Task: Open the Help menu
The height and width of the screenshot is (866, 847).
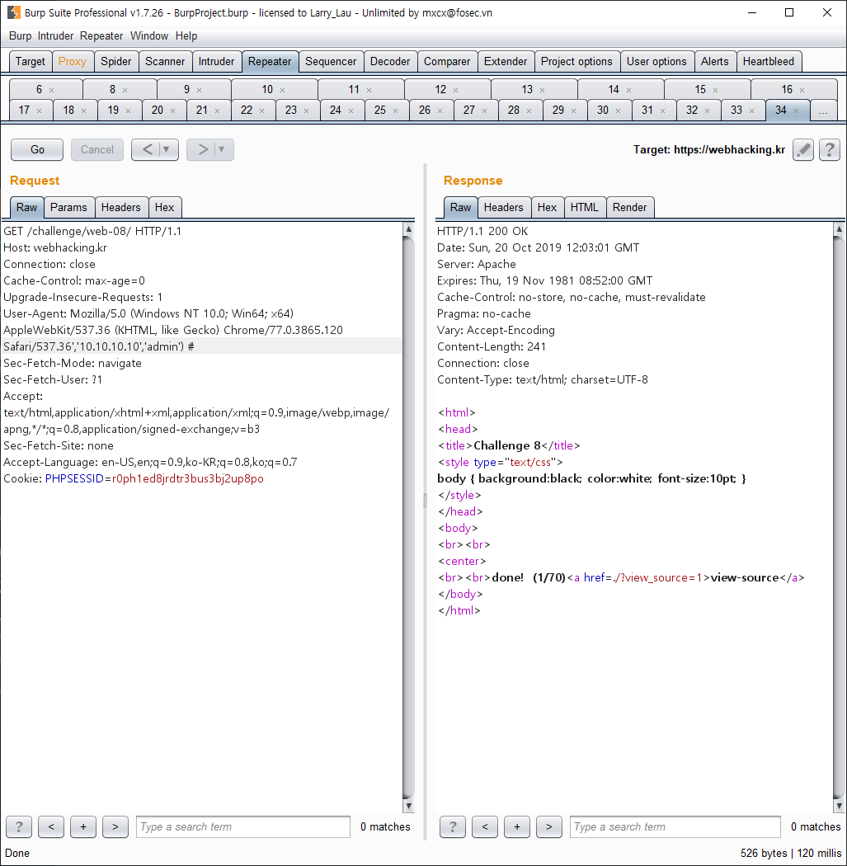Action: 186,36
